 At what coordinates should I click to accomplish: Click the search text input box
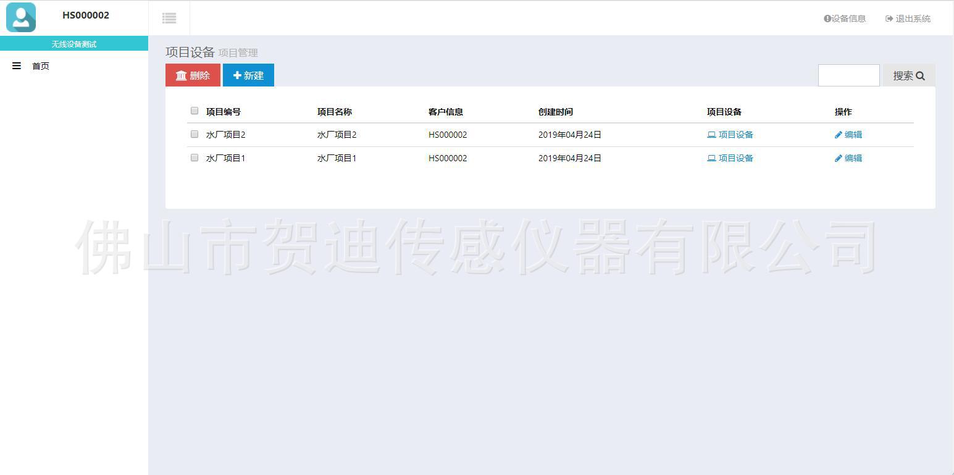[848, 75]
